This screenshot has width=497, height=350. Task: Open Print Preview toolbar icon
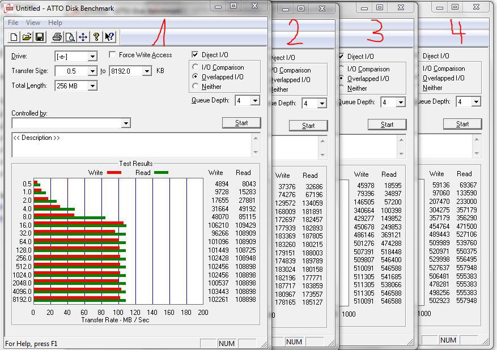tap(70, 37)
